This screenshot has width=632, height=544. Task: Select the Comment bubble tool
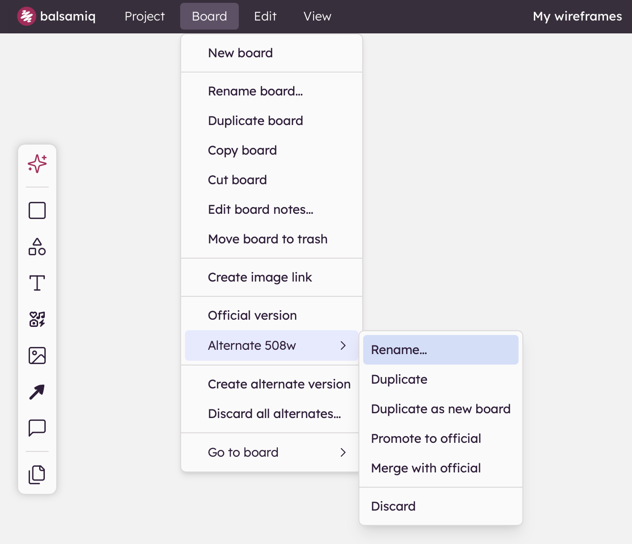37,428
